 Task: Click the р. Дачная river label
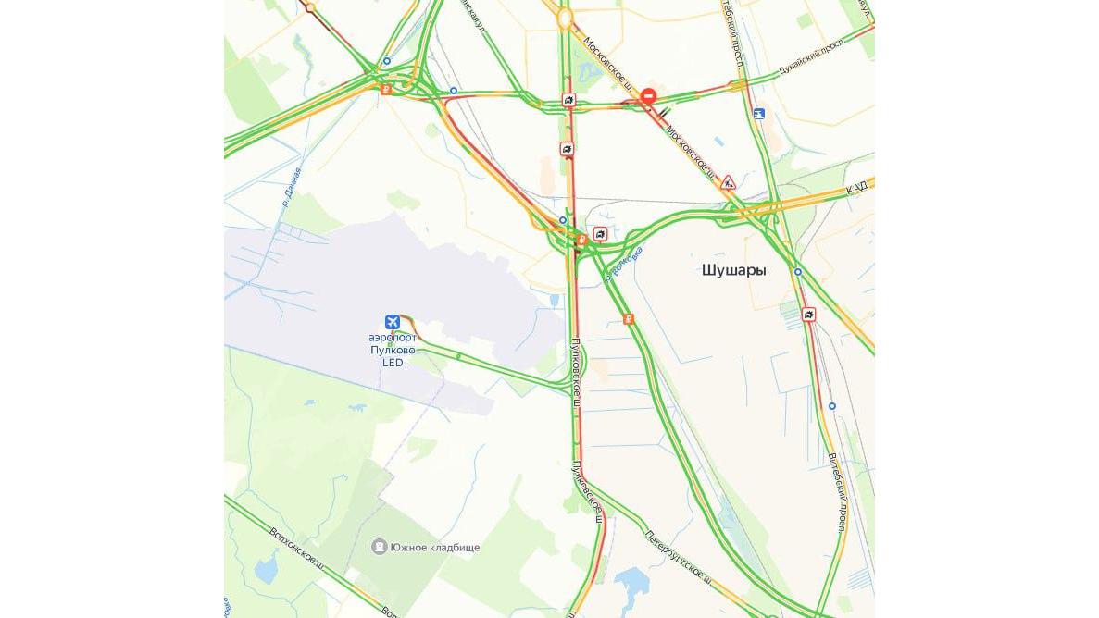click(291, 186)
